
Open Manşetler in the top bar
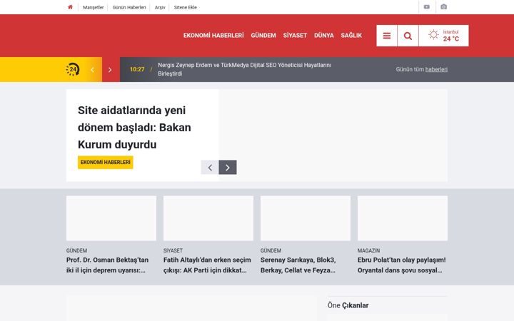click(x=93, y=7)
